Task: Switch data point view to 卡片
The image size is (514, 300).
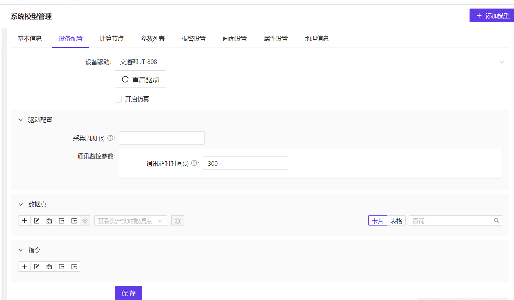Action: 378,221
